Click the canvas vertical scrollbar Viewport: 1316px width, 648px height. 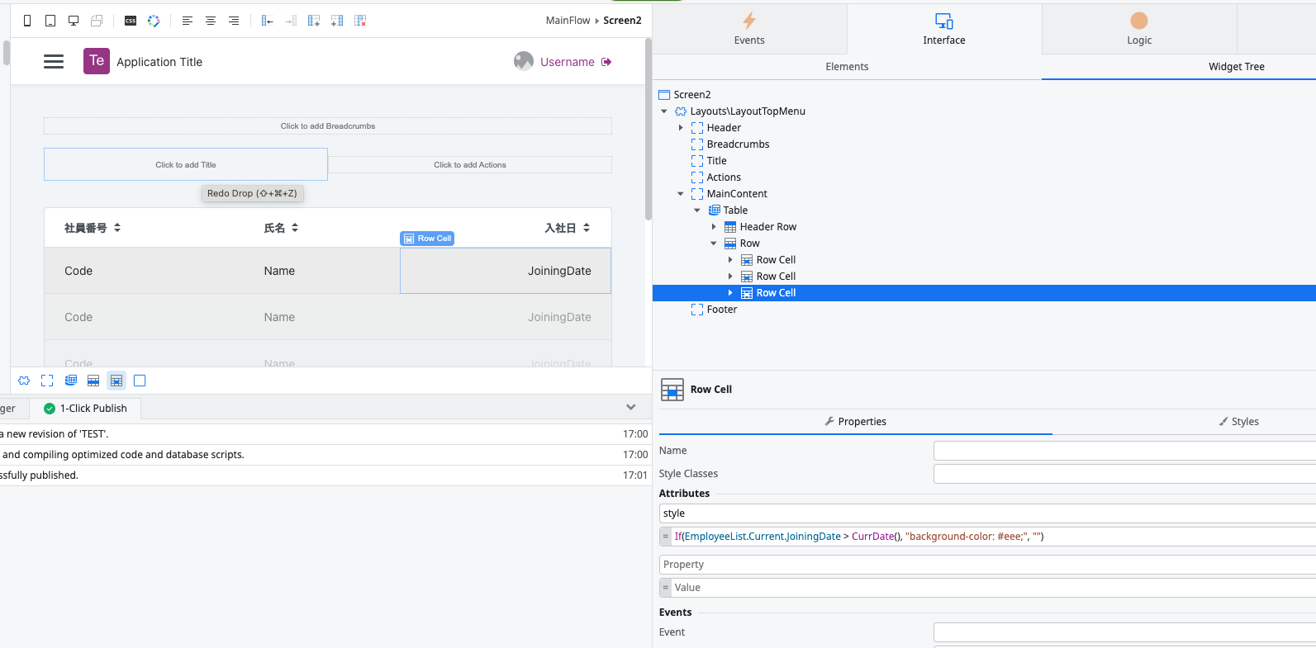[x=648, y=130]
